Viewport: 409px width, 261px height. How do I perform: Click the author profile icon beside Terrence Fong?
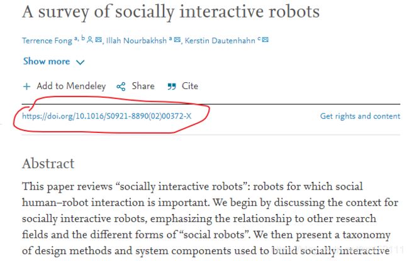pyautogui.click(x=90, y=40)
